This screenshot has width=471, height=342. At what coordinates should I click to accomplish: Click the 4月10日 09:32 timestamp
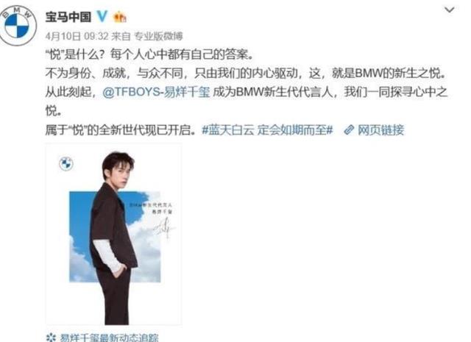[77, 36]
